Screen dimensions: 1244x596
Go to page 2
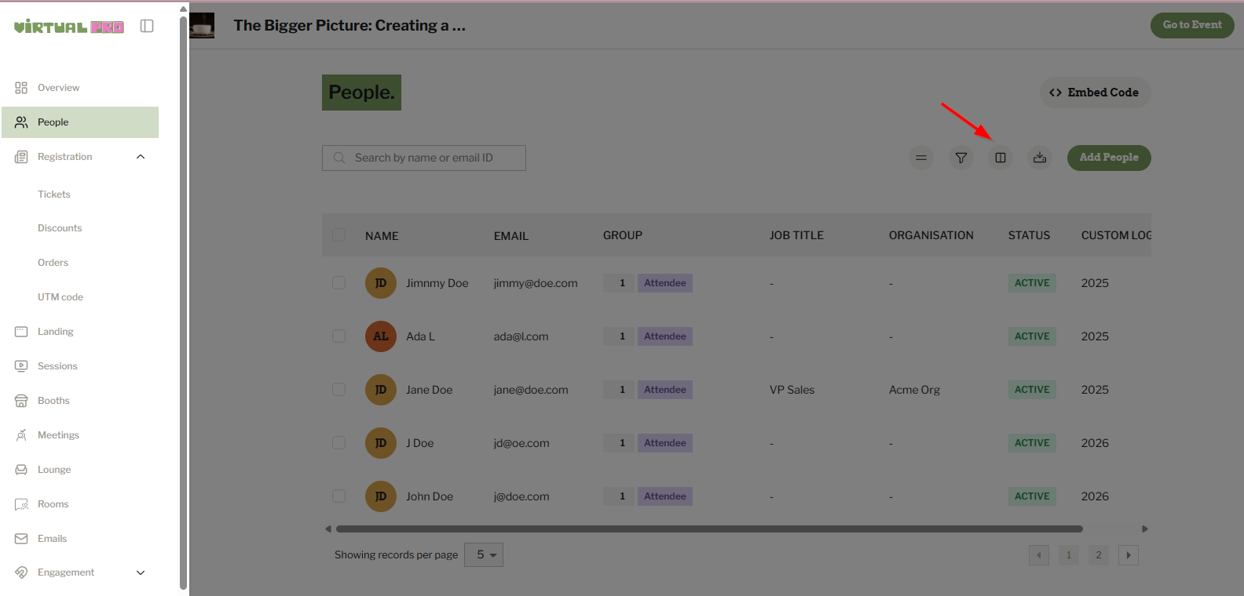pos(1099,555)
